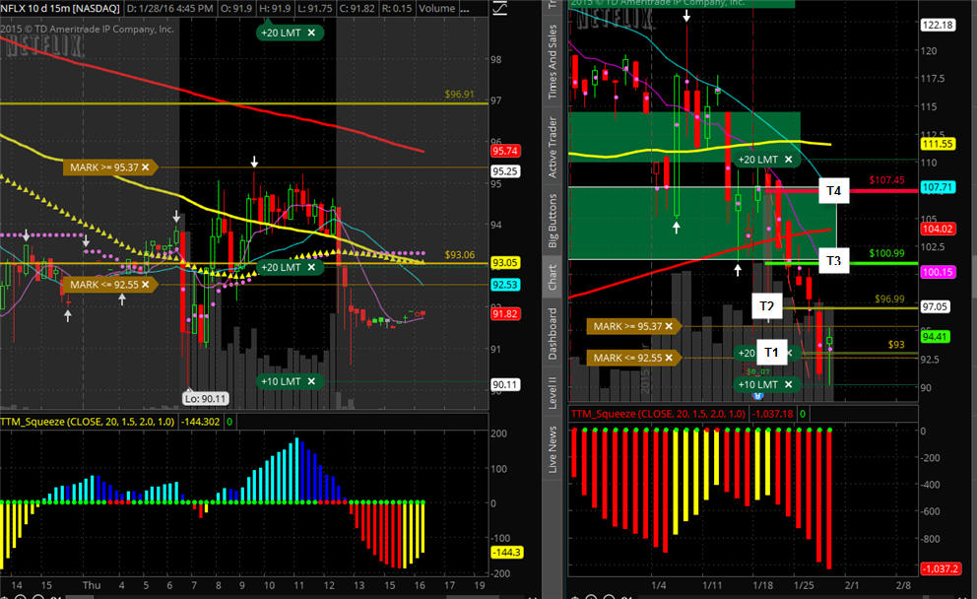Click the 2/1 date on right axis
The image size is (977, 599).
click(x=851, y=585)
